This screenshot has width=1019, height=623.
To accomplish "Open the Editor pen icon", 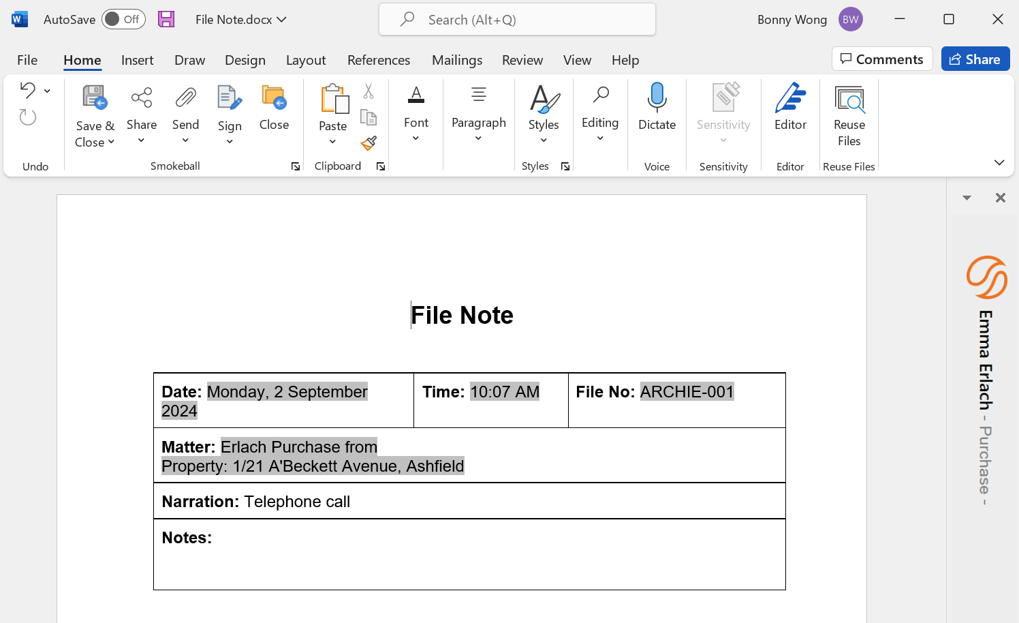I will click(x=790, y=99).
